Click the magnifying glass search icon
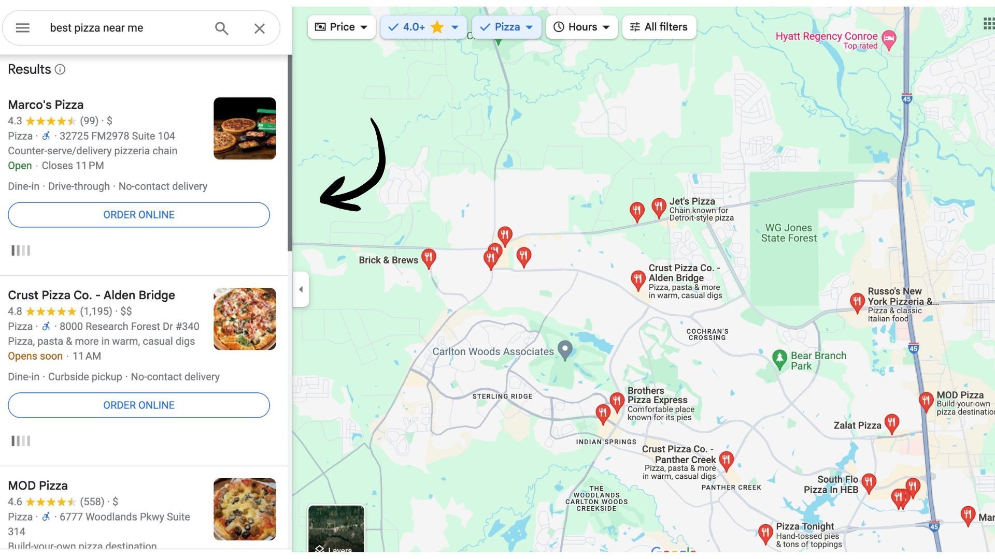Screen dimensions: 995x559 click(x=222, y=28)
